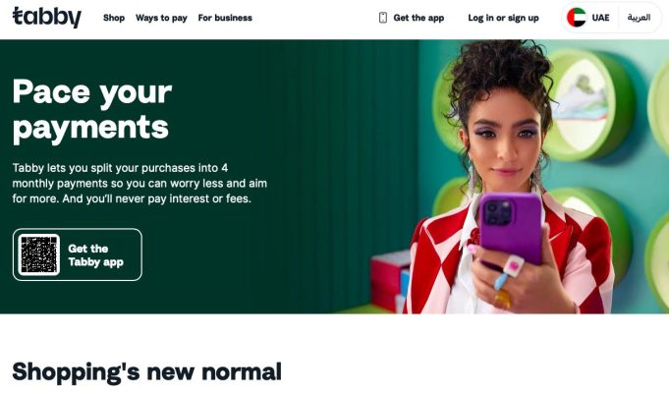669x393 pixels.
Task: Click the UAE flag icon
Action: point(576,18)
